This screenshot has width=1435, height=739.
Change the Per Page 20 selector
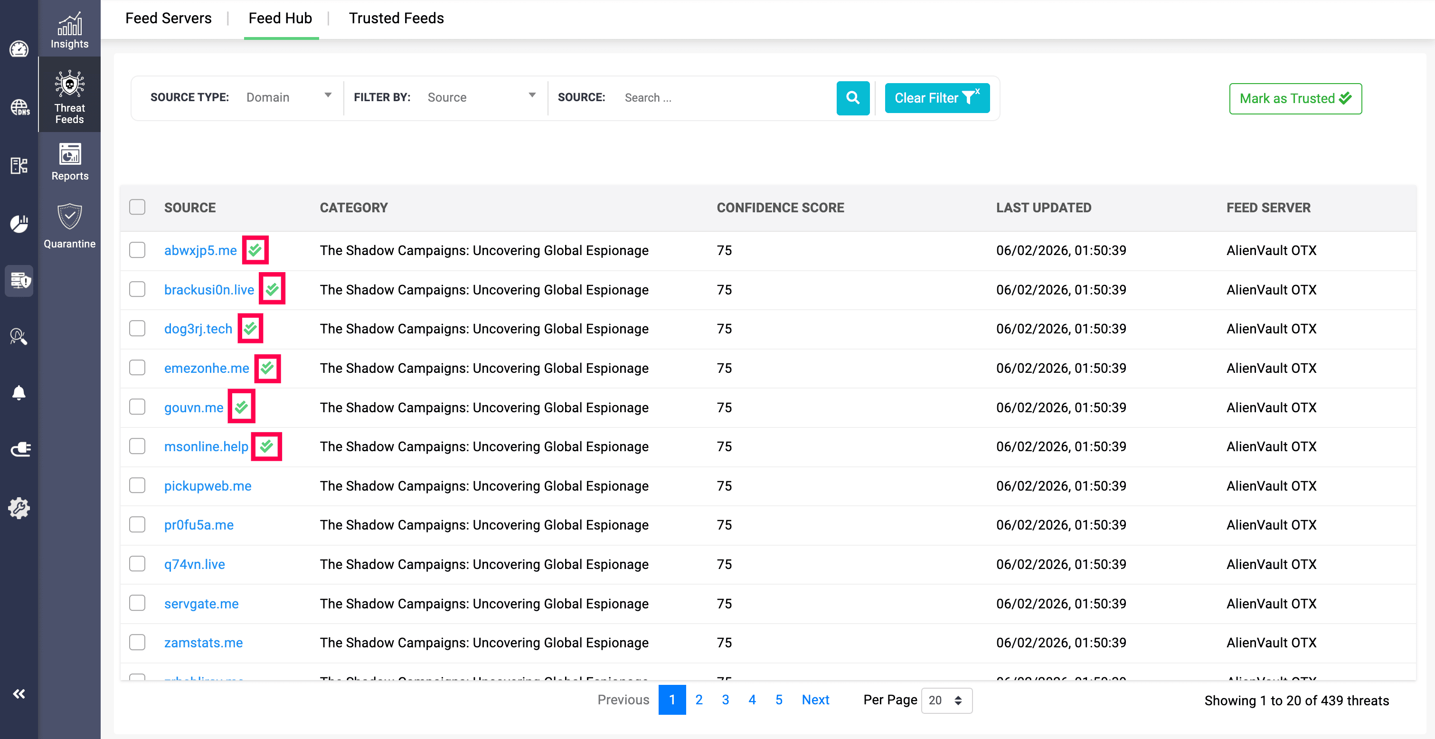tap(946, 700)
